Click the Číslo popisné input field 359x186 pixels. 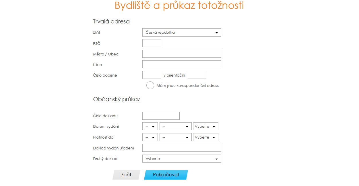(152, 75)
